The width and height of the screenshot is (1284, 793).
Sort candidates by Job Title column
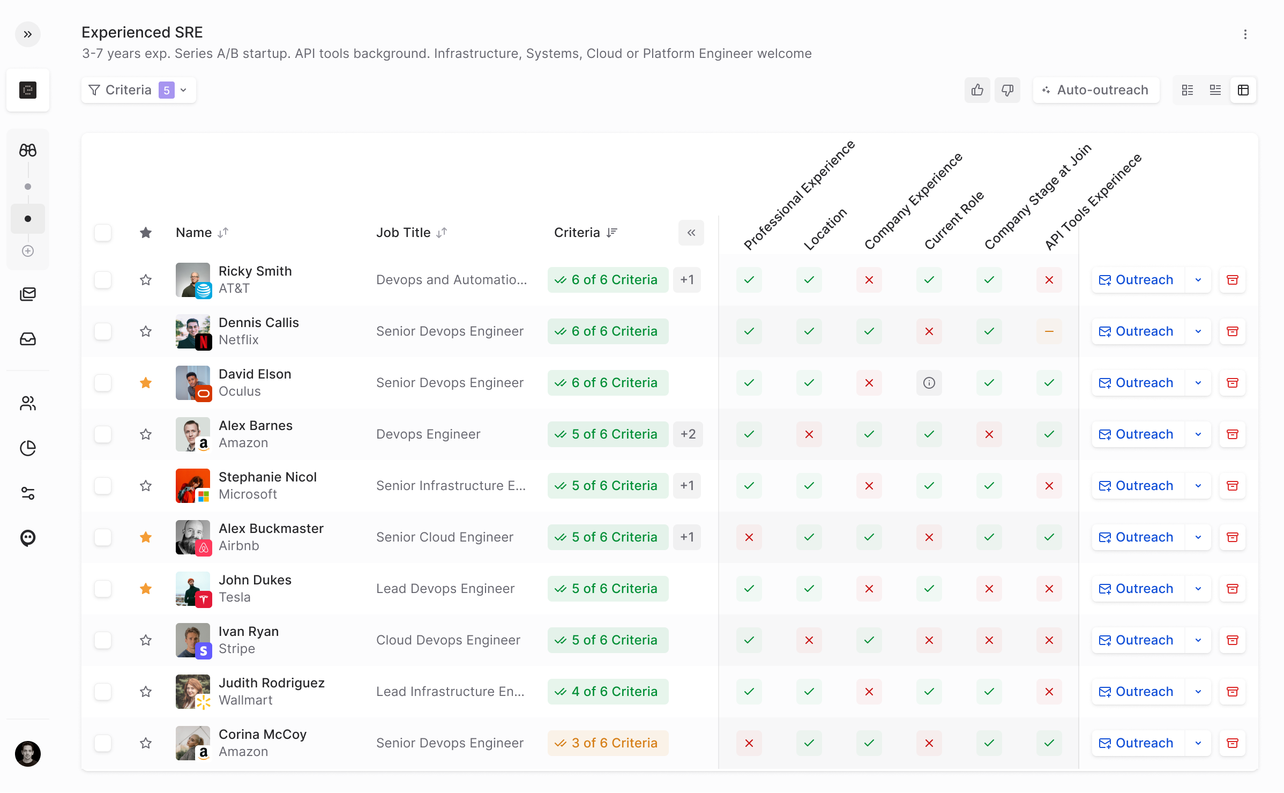(x=442, y=233)
